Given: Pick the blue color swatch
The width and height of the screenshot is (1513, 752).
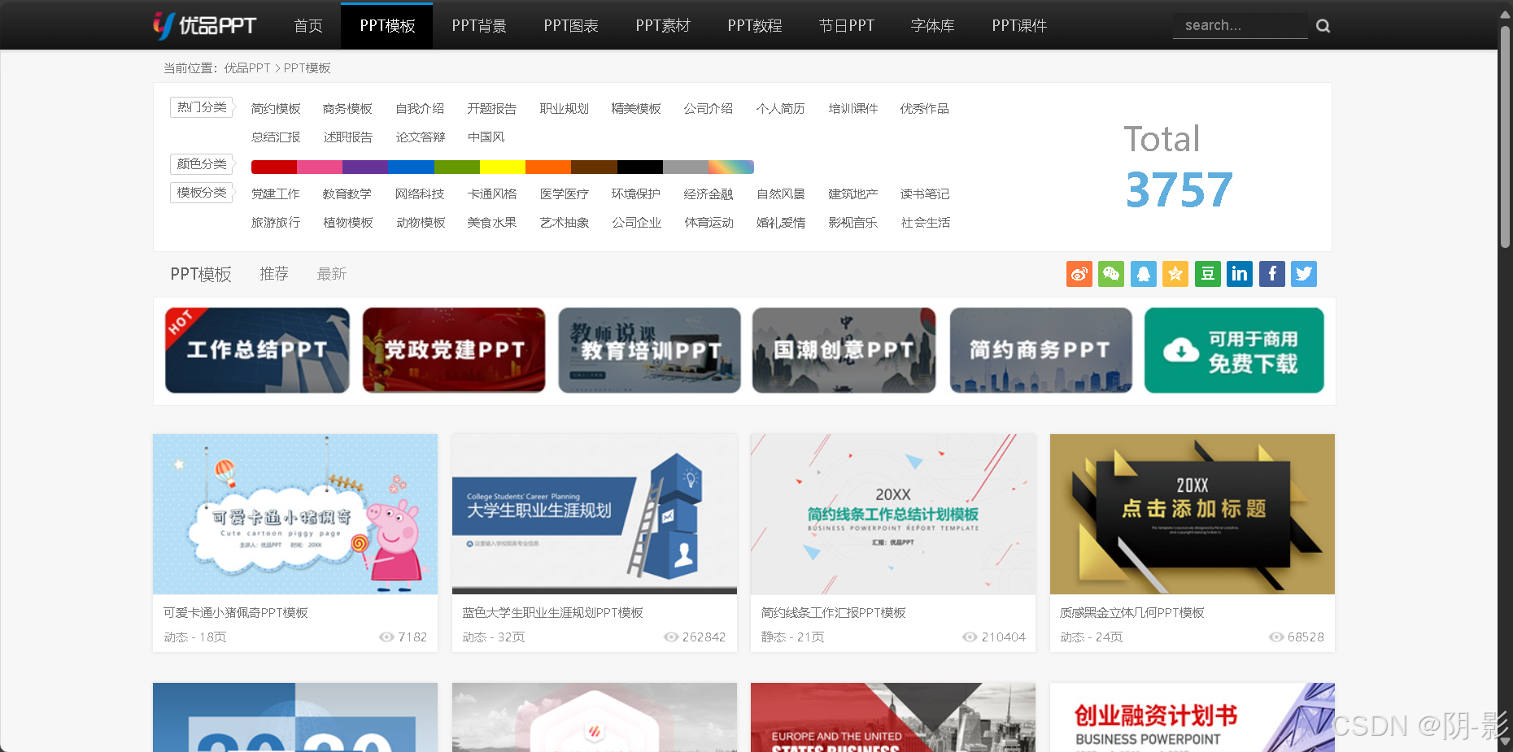Looking at the screenshot, I should click(x=411, y=167).
